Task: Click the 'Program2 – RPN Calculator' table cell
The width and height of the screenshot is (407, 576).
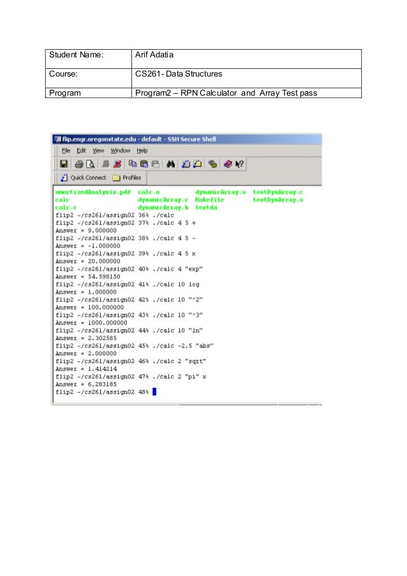Action: (246, 93)
